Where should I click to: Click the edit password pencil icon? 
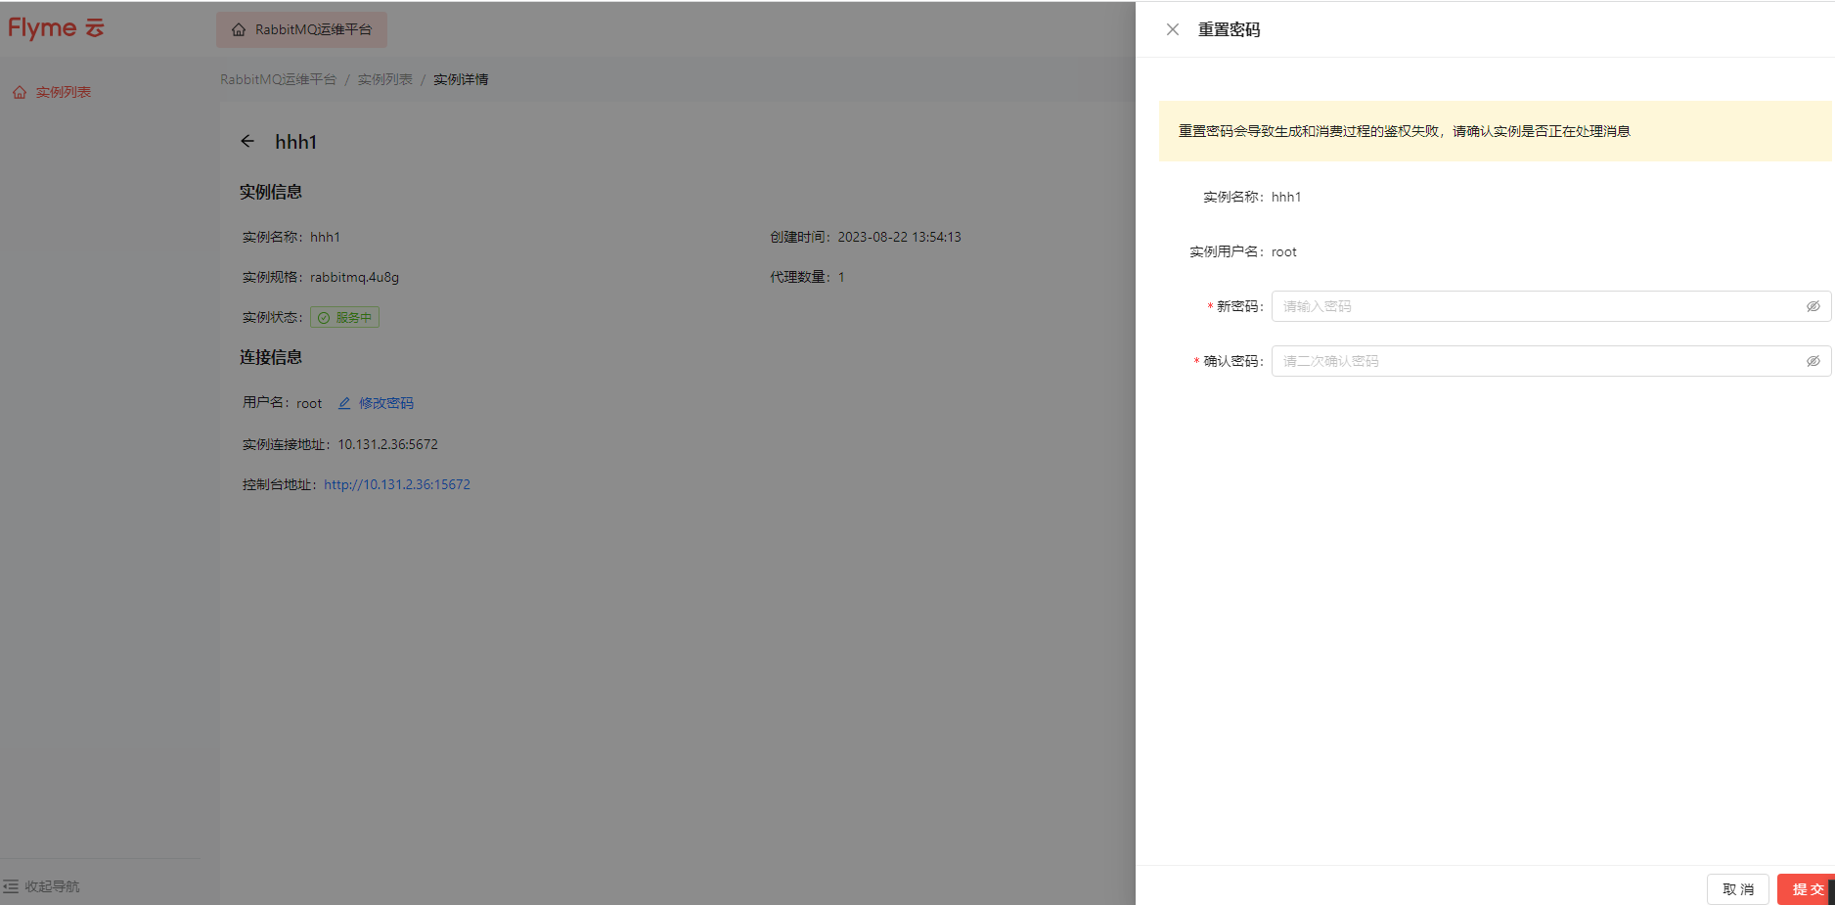coord(344,403)
